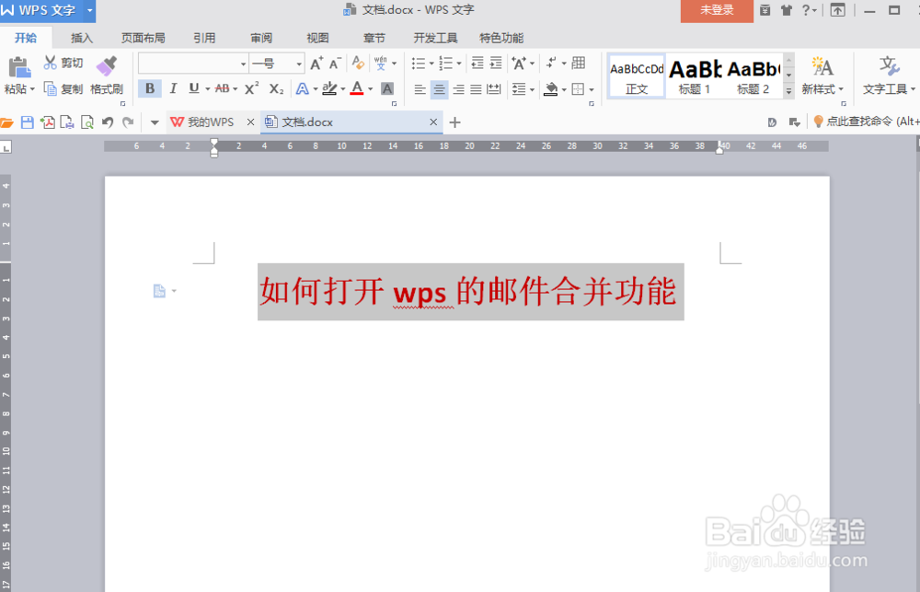Switch to the 视图 ribbon tab

[x=317, y=38]
